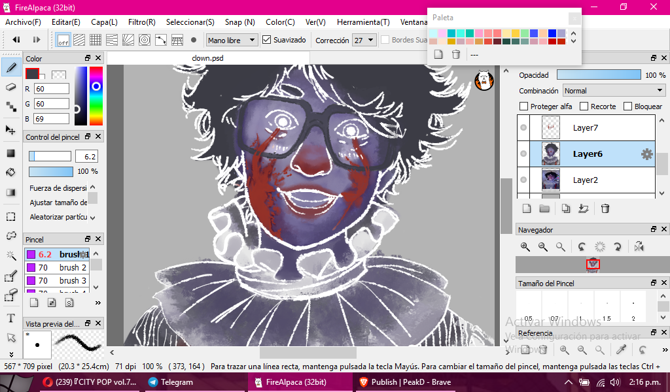Duplicate the current layer
This screenshot has width=670, height=392.
tap(566, 208)
